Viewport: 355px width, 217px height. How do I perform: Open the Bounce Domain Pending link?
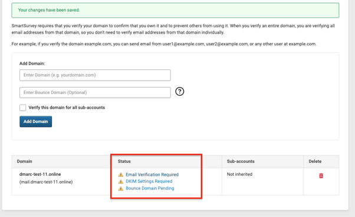(150, 188)
